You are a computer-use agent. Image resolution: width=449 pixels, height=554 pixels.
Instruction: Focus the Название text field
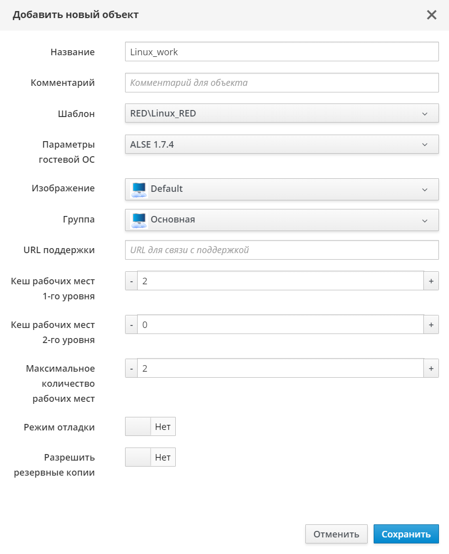pyautogui.click(x=282, y=52)
